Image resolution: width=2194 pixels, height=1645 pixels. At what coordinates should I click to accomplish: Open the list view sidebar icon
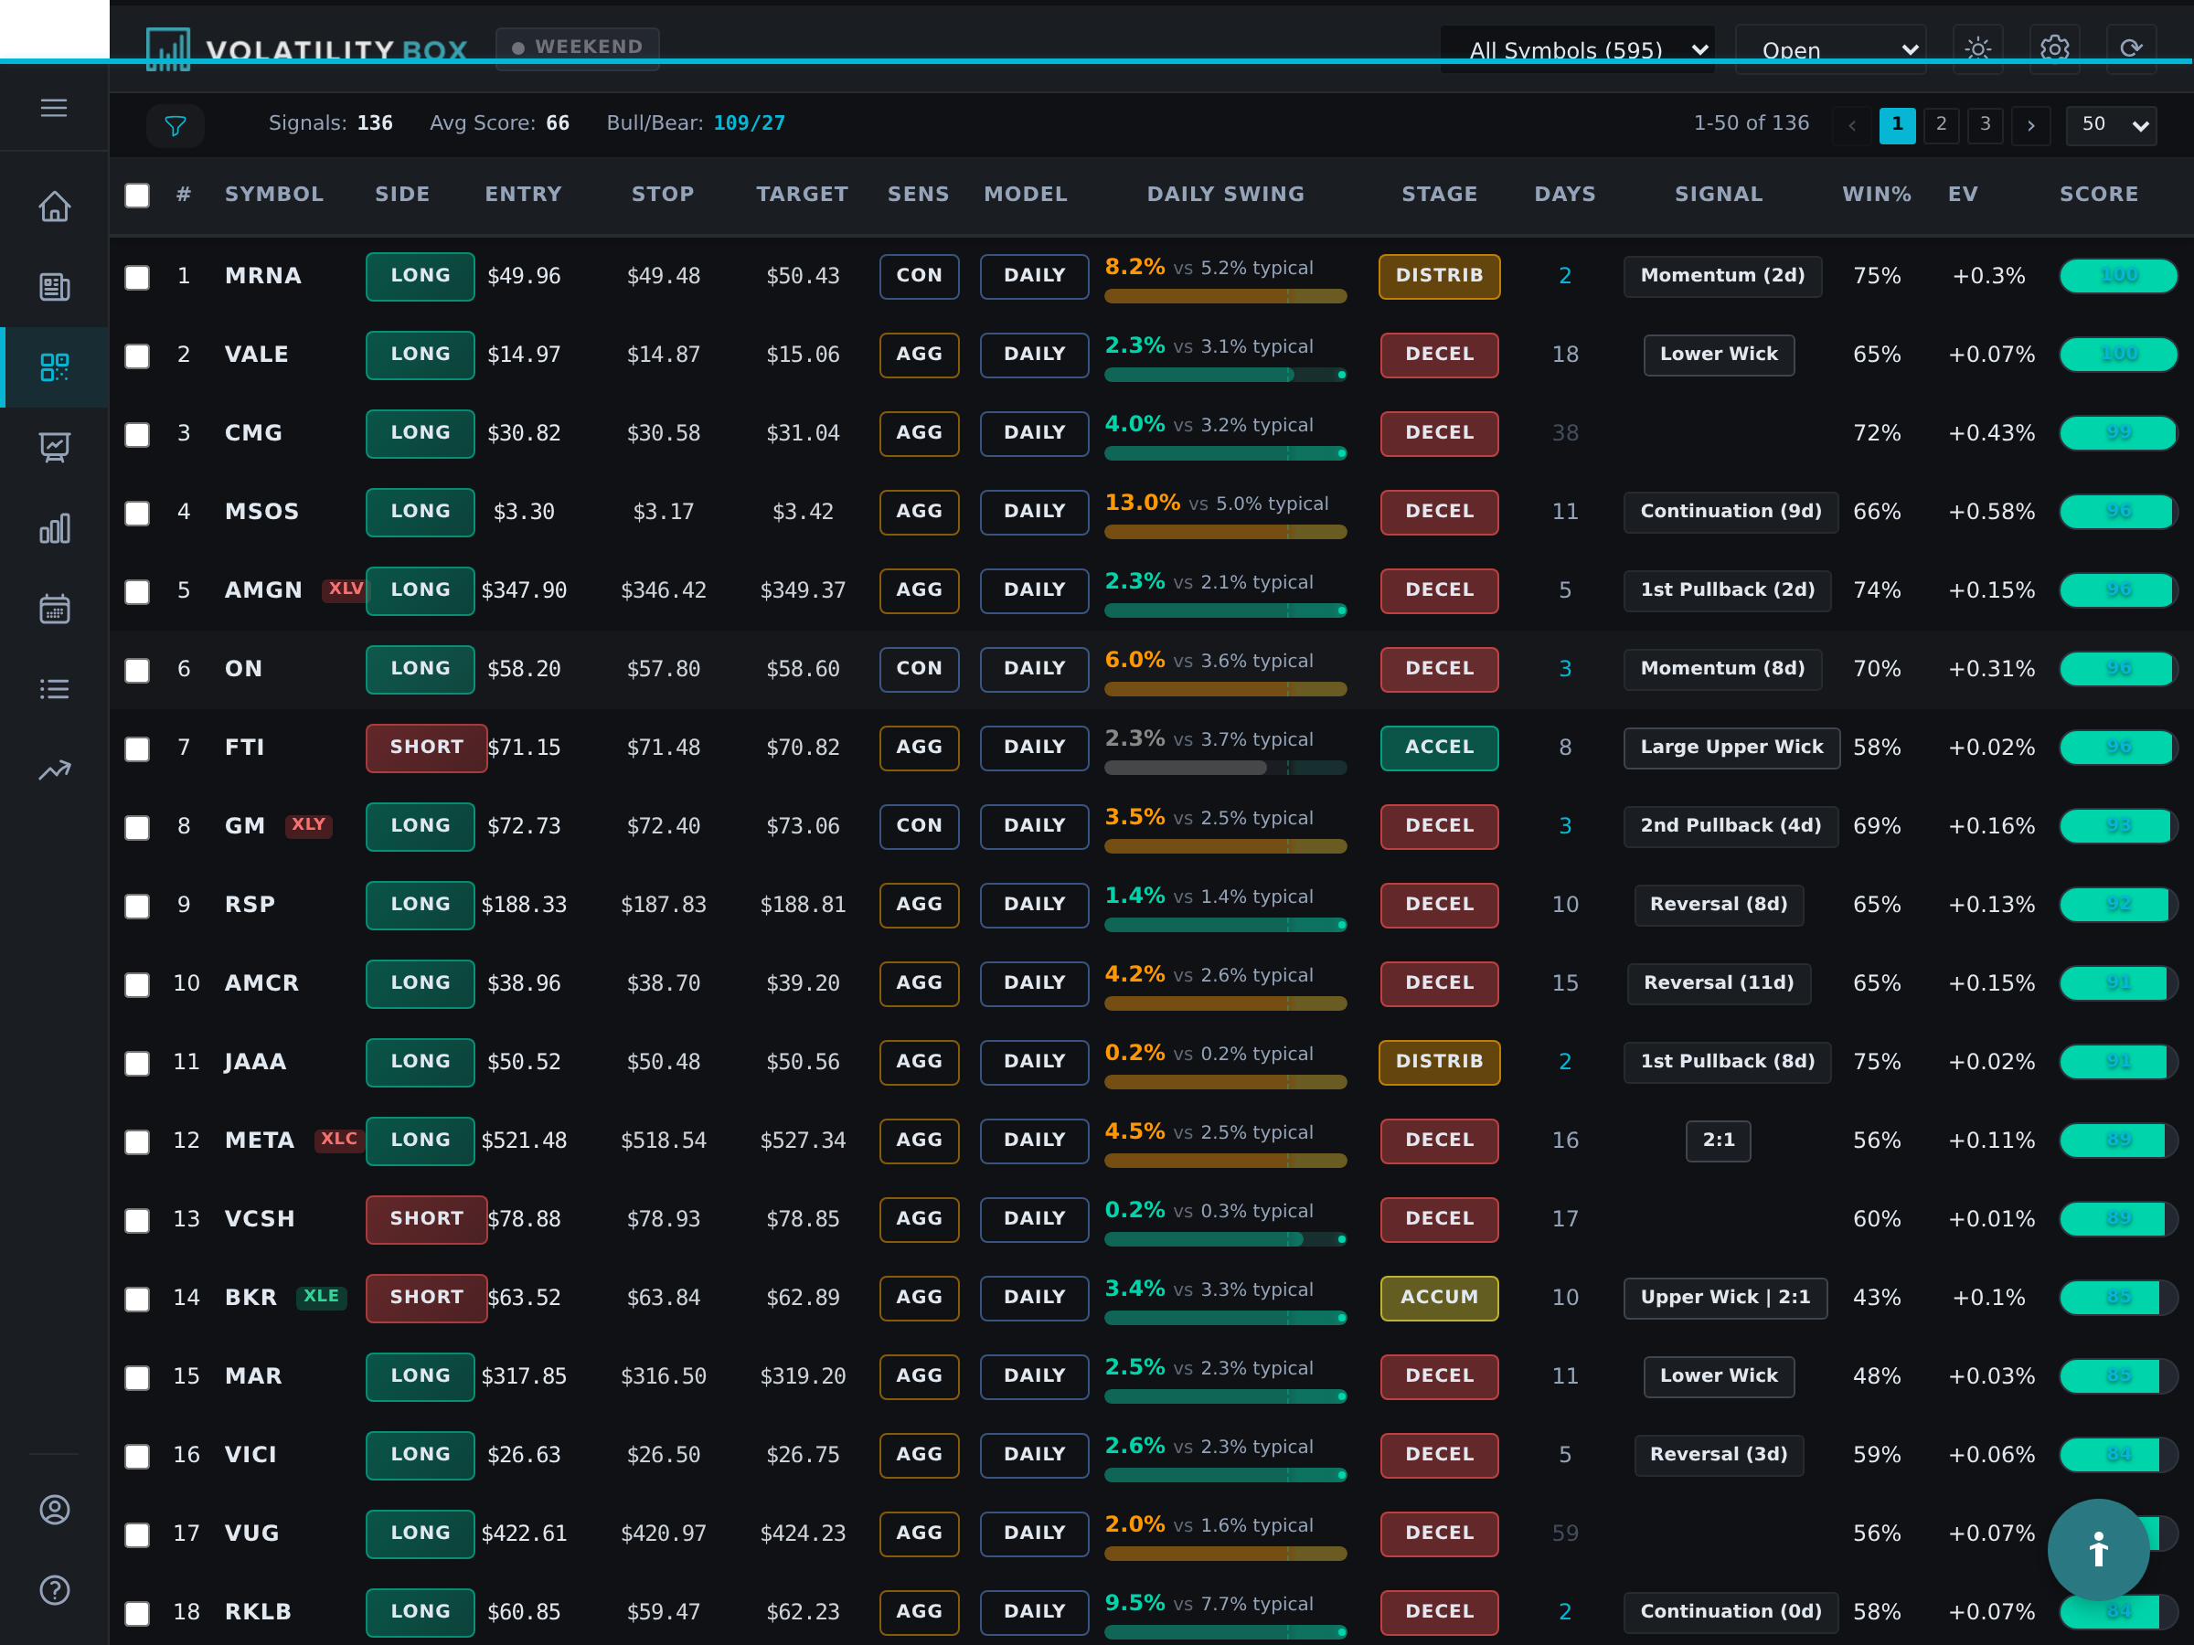(55, 688)
